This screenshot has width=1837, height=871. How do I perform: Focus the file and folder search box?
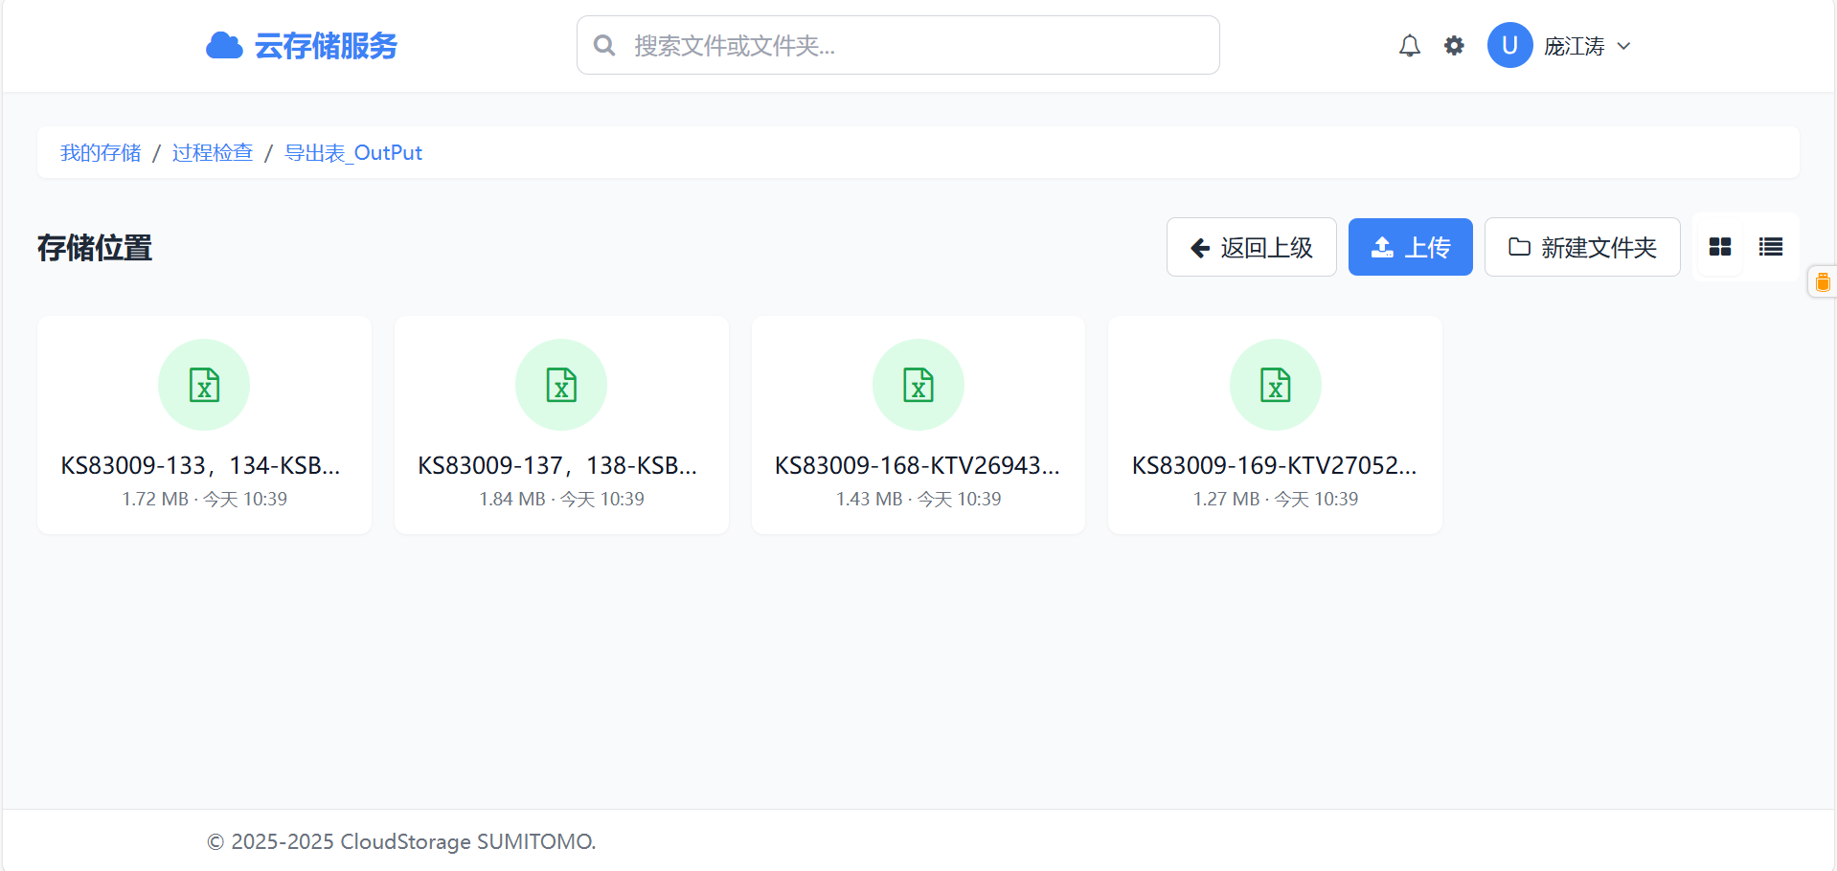click(x=897, y=45)
